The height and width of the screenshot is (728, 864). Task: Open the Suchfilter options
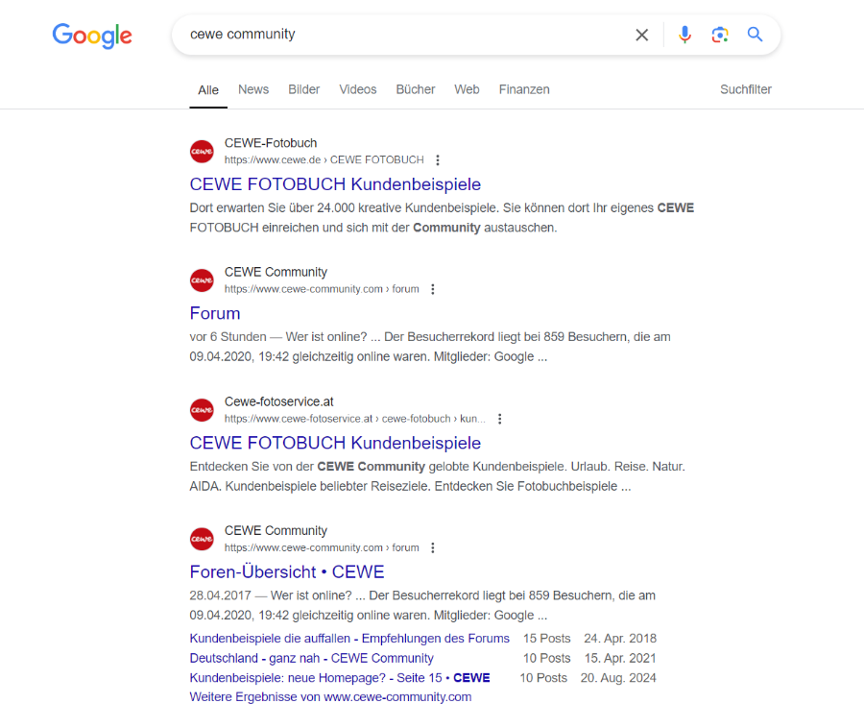pyautogui.click(x=746, y=89)
